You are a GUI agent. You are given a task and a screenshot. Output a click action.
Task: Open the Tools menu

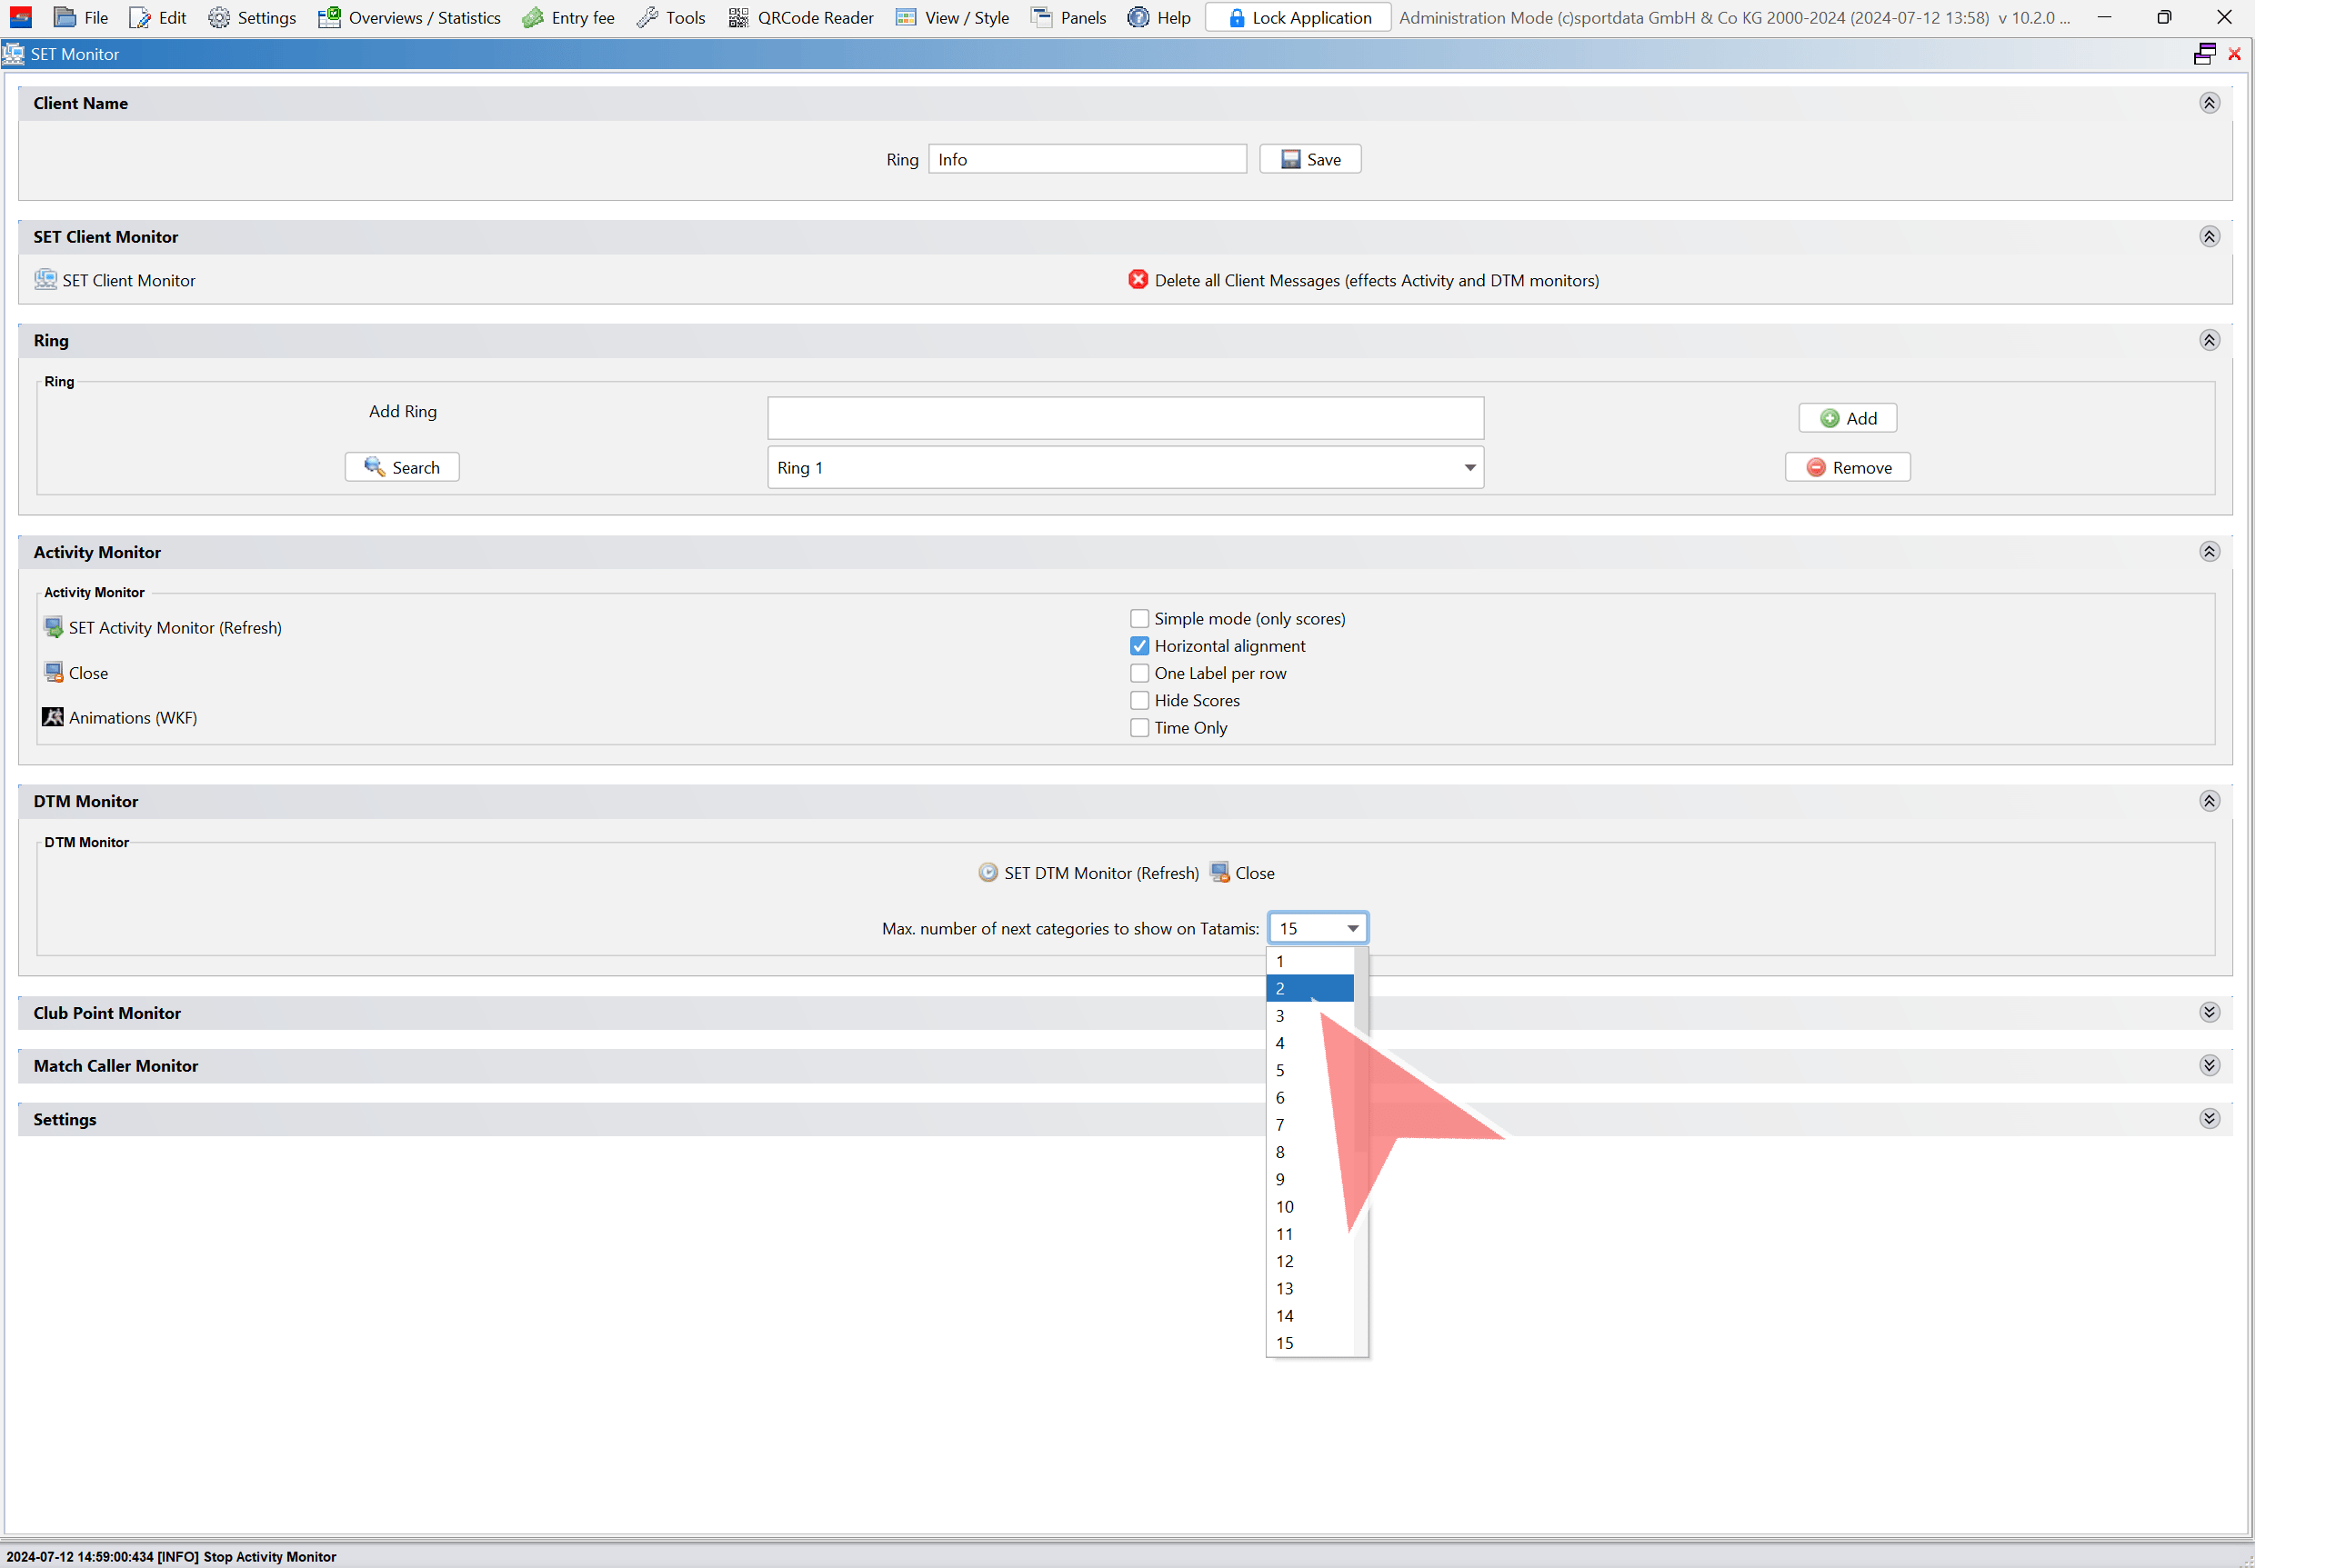tap(670, 18)
